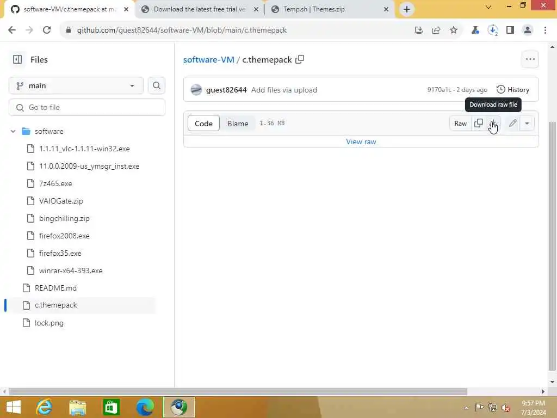Open the more file actions ellipsis
Image resolution: width=557 pixels, height=418 pixels.
[530, 59]
